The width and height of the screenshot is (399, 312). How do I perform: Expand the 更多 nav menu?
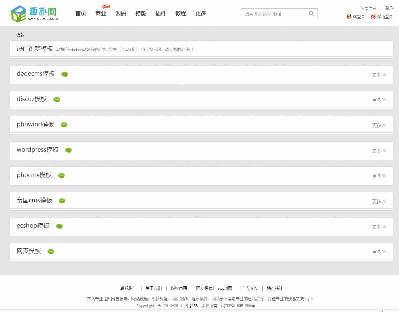click(x=201, y=13)
